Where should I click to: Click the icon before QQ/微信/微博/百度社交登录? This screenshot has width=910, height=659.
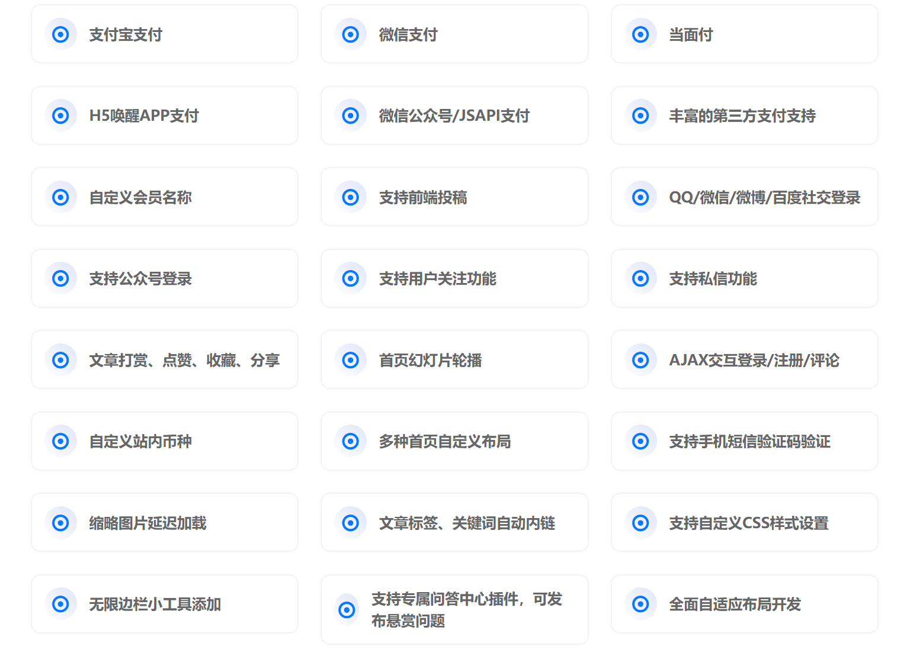tap(640, 197)
